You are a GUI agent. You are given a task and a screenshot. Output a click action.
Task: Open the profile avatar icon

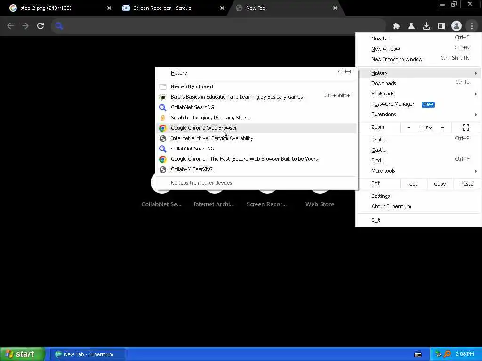point(457,26)
